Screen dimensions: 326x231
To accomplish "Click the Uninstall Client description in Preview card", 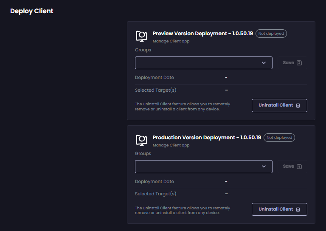I will coord(183,107).
